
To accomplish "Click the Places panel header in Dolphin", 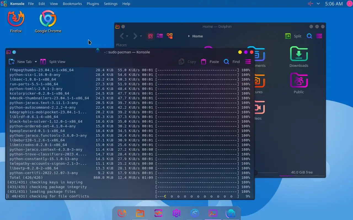I will point(121,45).
